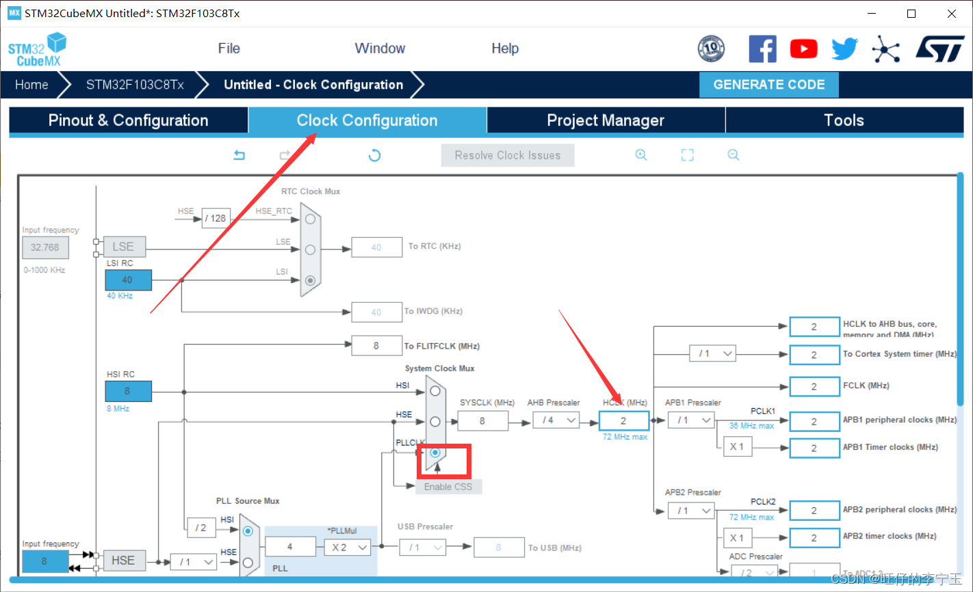Click the APB1 peripheral clocks value box
This screenshot has height=592, width=973.
coord(814,422)
